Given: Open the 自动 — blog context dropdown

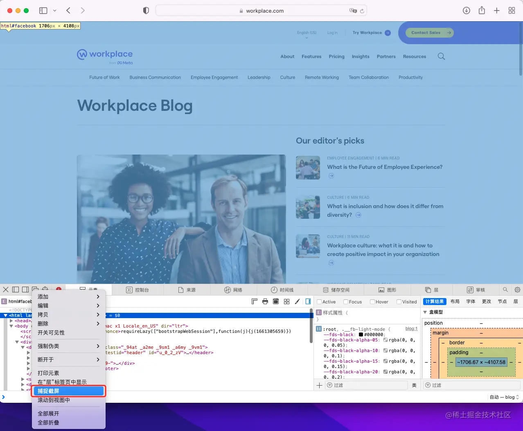Looking at the screenshot, I should 504,397.
